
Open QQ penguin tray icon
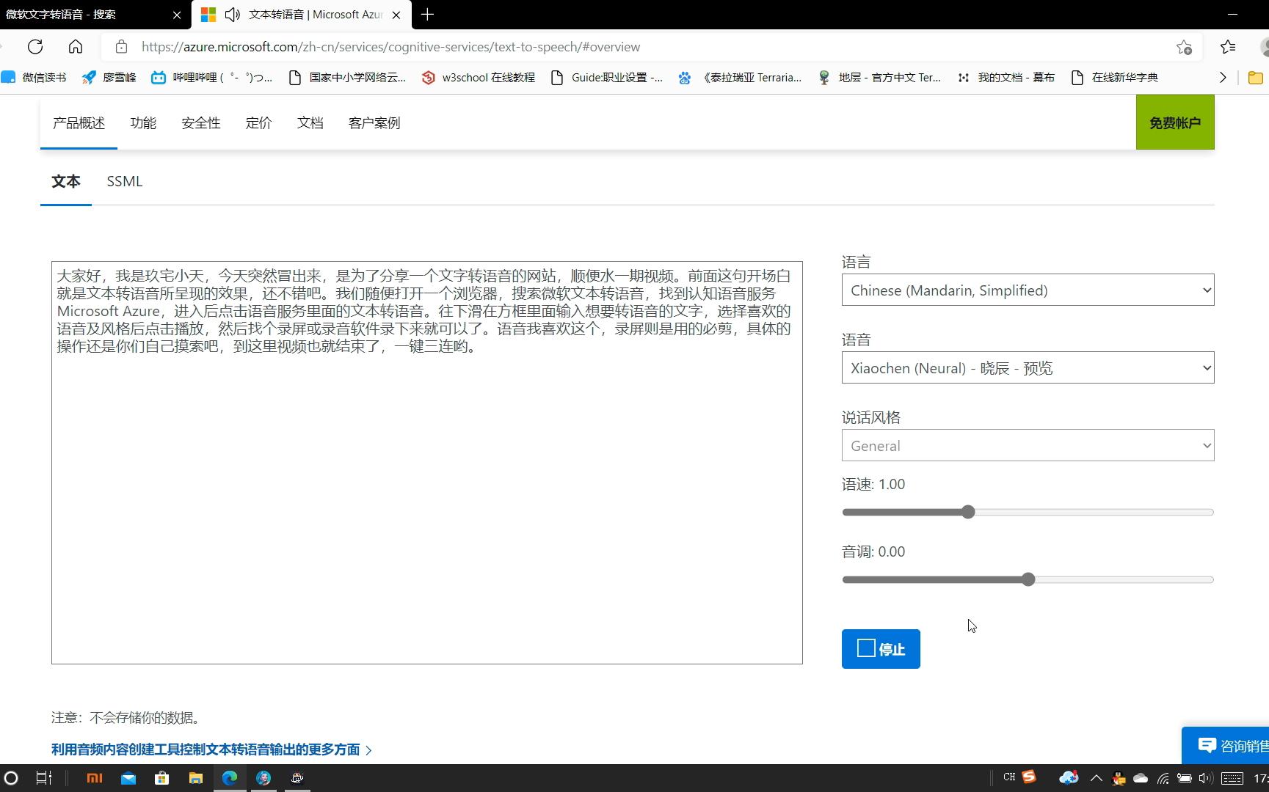(x=1119, y=778)
